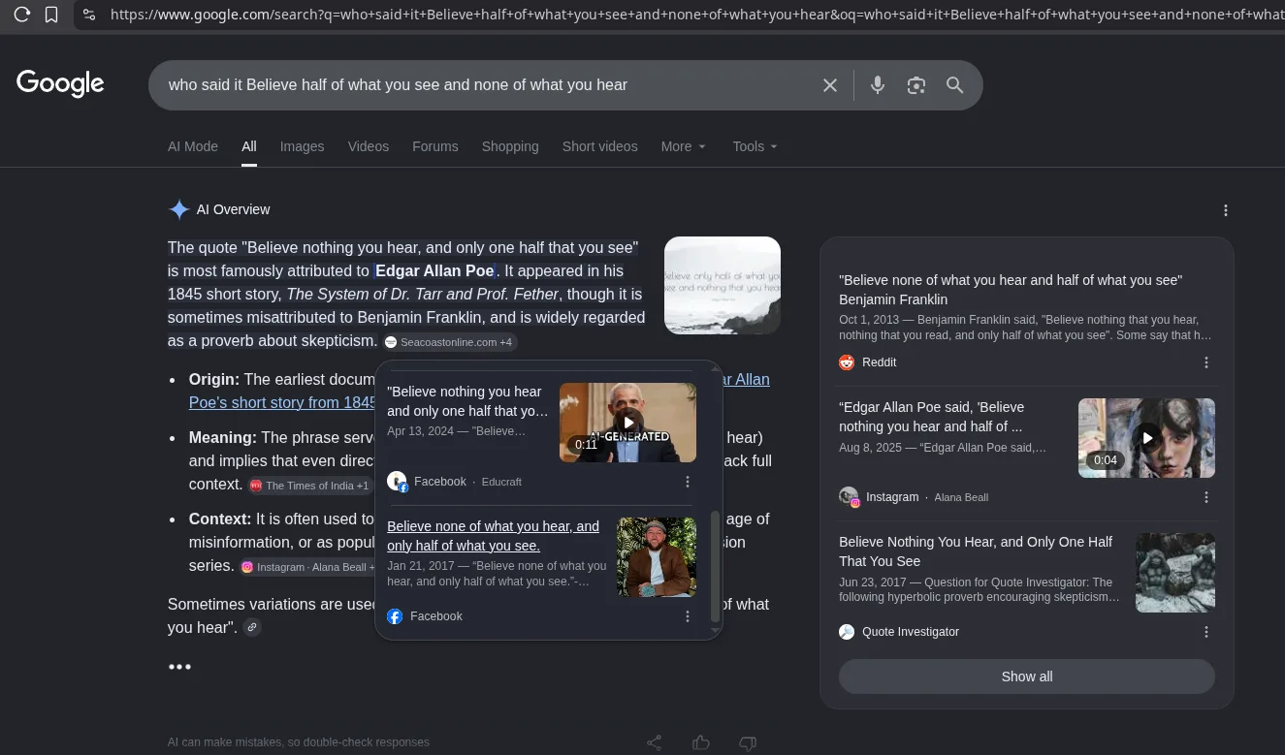Open options for the Quote Investigator result
The width and height of the screenshot is (1285, 755).
pos(1206,632)
